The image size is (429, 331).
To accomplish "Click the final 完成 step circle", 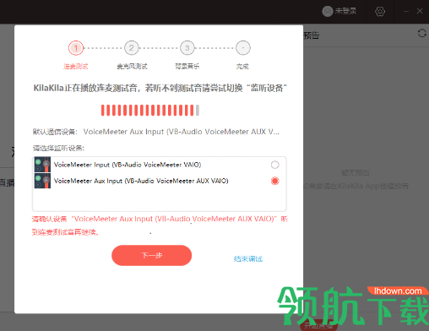I will coord(243,48).
